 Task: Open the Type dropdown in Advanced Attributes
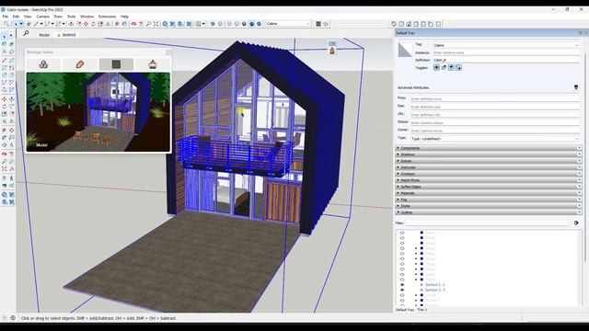point(495,139)
